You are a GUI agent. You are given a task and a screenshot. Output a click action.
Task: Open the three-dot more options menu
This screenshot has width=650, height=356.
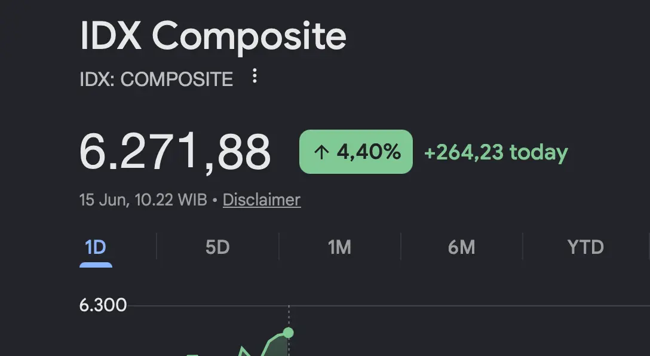[255, 76]
